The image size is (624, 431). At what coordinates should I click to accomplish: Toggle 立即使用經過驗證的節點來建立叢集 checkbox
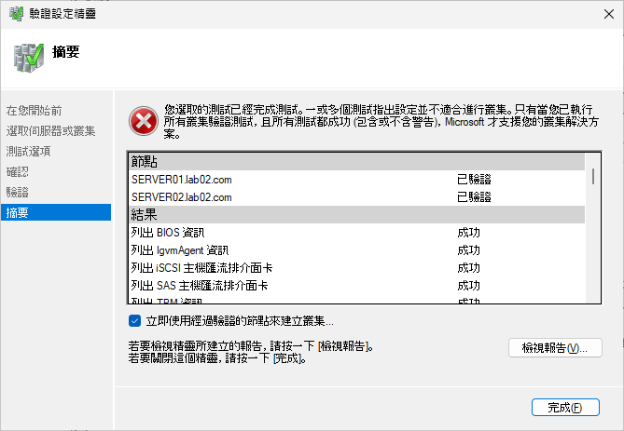[134, 320]
